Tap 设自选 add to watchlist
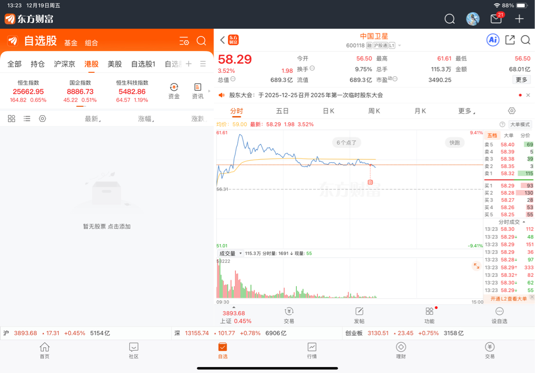 coord(499,315)
